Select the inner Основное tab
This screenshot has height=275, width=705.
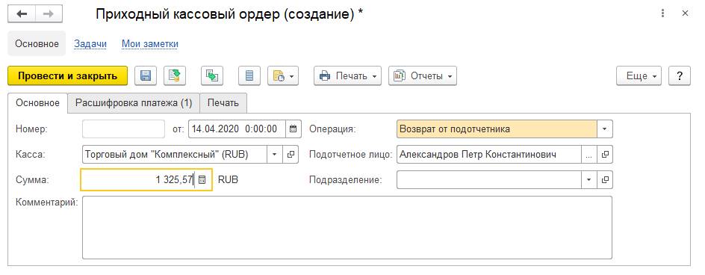pyautogui.click(x=38, y=103)
